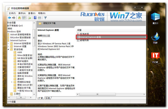Click the settings list horizontal scrollbar thumb

[97, 94]
